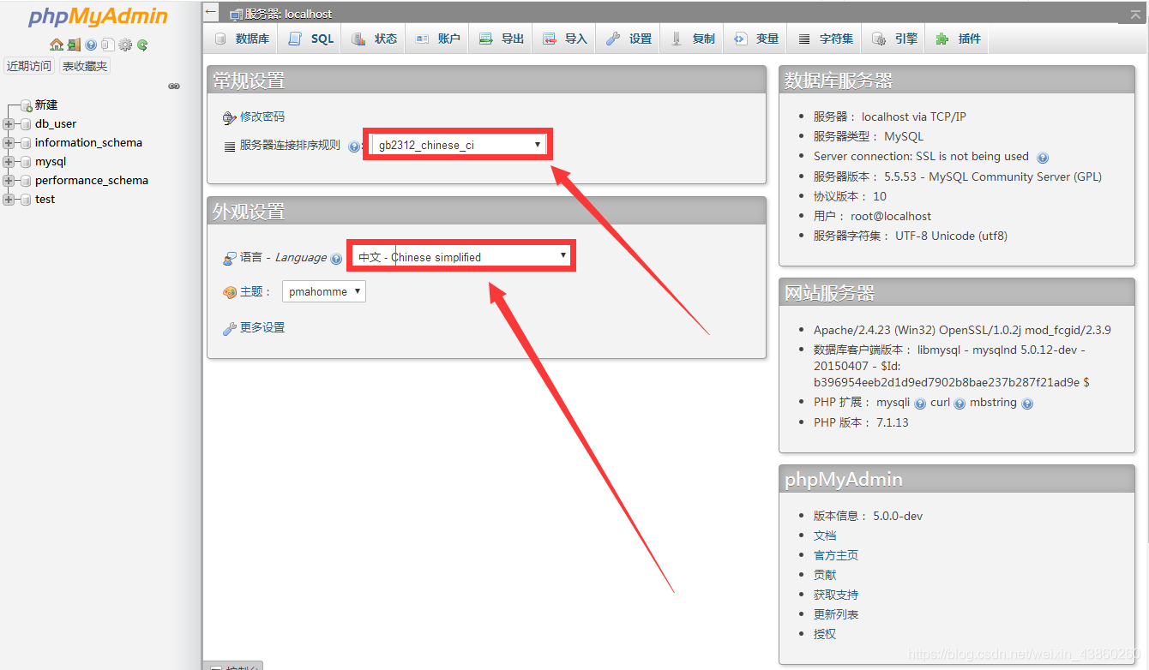This screenshot has width=1149, height=670.
Task: Click the 修改密码 link
Action: click(262, 117)
